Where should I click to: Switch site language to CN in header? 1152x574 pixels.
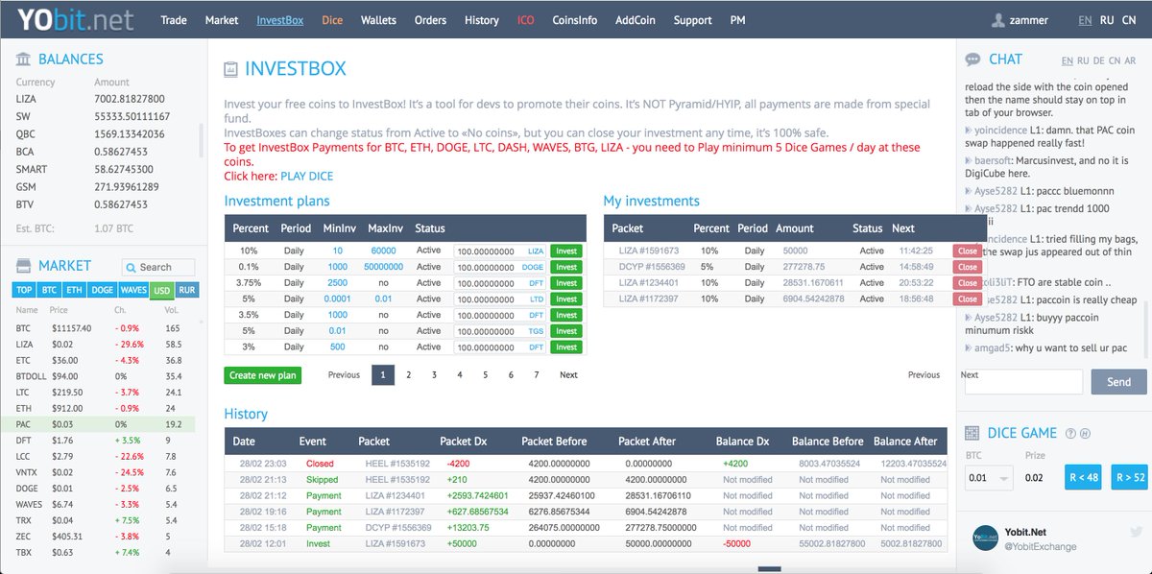1129,20
